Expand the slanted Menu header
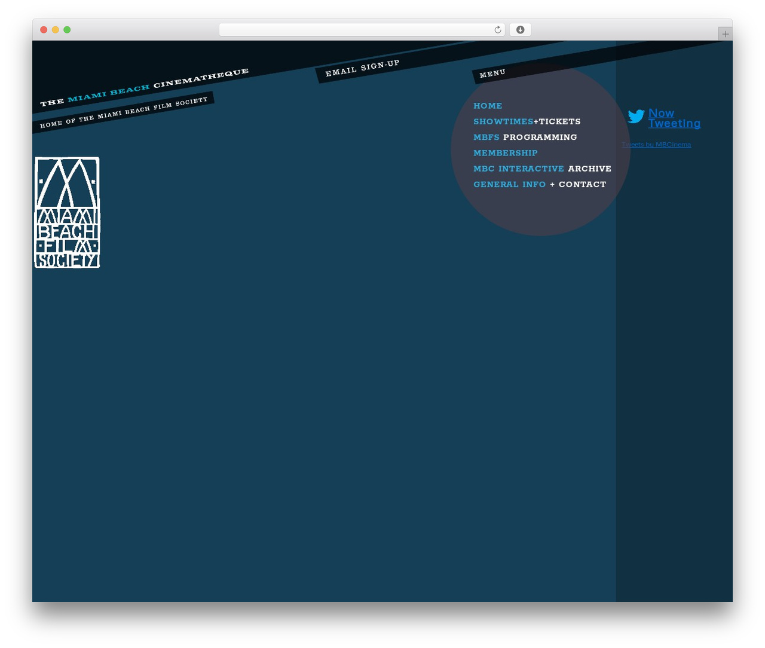This screenshot has width=765, height=648. coord(492,74)
